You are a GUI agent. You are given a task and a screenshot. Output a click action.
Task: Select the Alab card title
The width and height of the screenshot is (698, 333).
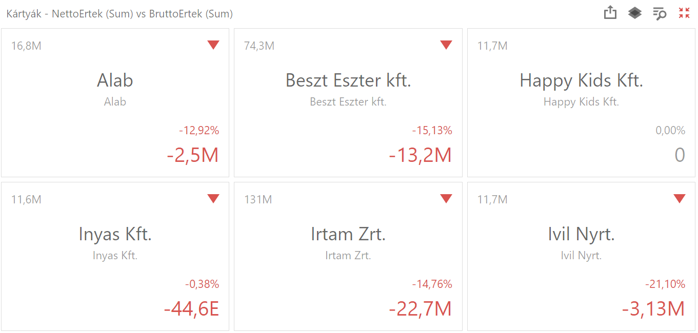115,80
